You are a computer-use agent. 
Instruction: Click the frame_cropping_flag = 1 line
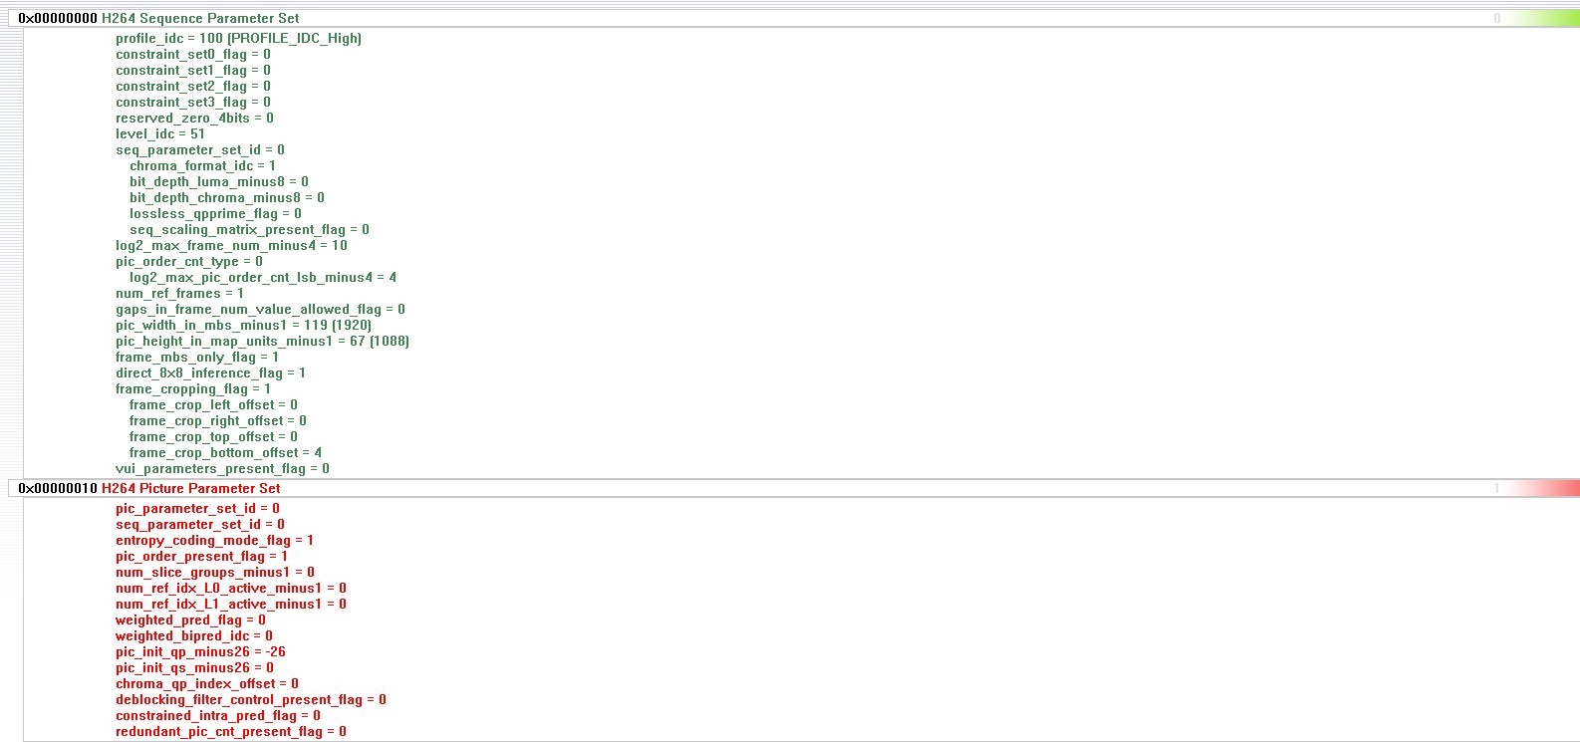click(x=193, y=388)
